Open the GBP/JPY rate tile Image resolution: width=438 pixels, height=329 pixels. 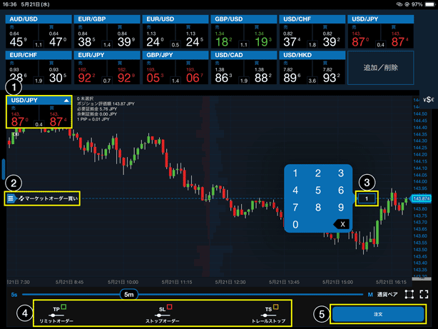pos(175,67)
